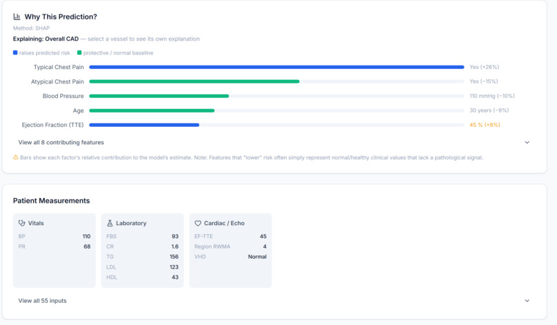Viewport: 557px width, 325px height.
Task: Click the warning triangle icon in the note
Action: (x=16, y=157)
